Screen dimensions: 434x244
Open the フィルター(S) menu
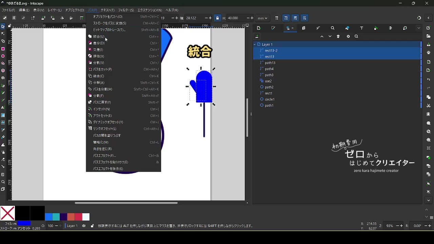[126, 10]
